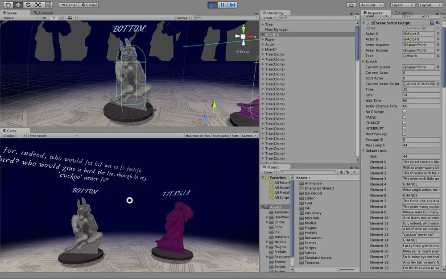The width and height of the screenshot is (446, 279).
Task: Open the Layout dropdown
Action: coord(430,5)
